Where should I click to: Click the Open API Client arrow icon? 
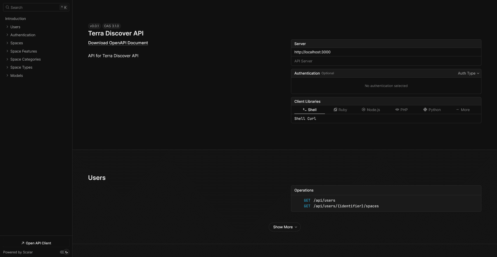(x=23, y=243)
